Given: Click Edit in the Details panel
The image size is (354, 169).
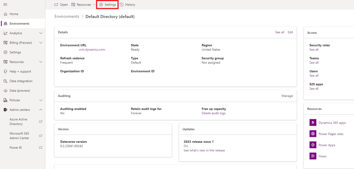Looking at the screenshot, I should point(290,32).
